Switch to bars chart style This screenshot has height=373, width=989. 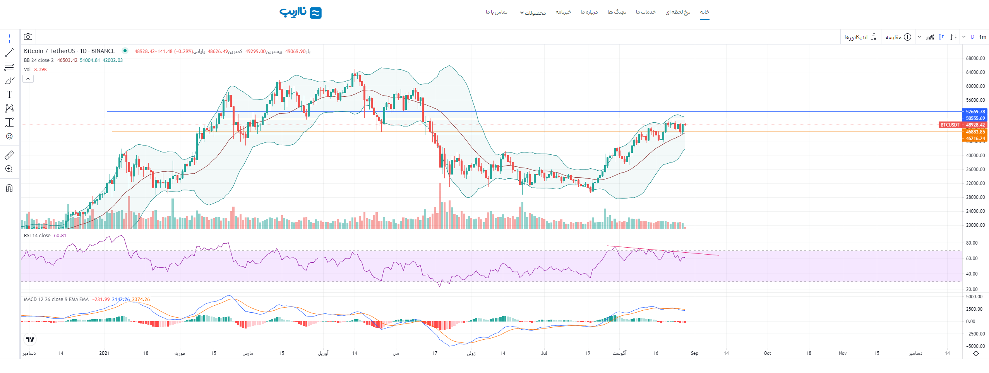pyautogui.click(x=953, y=37)
